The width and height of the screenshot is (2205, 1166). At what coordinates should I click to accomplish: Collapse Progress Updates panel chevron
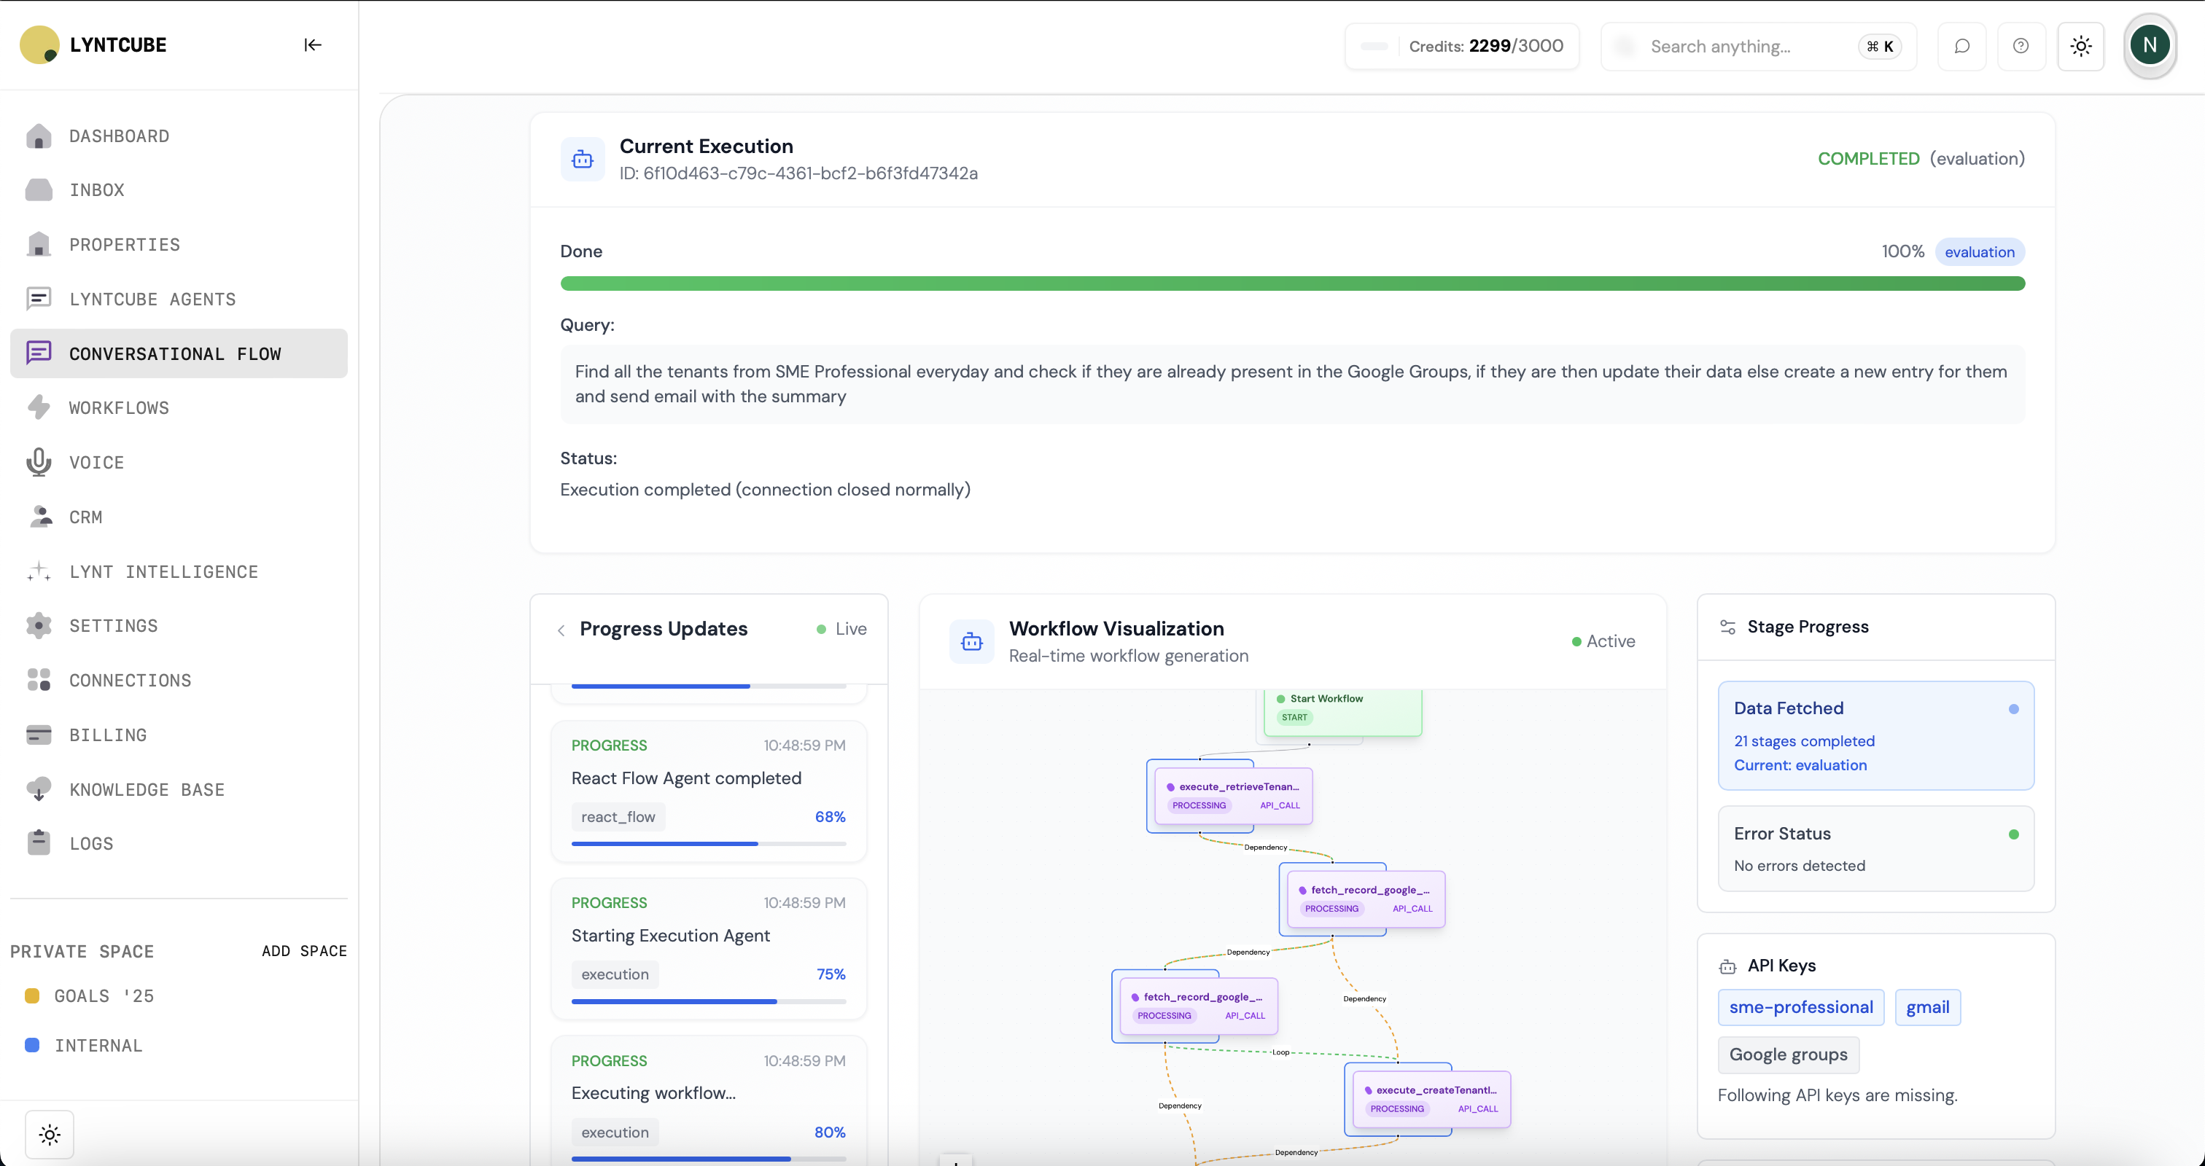click(x=561, y=630)
